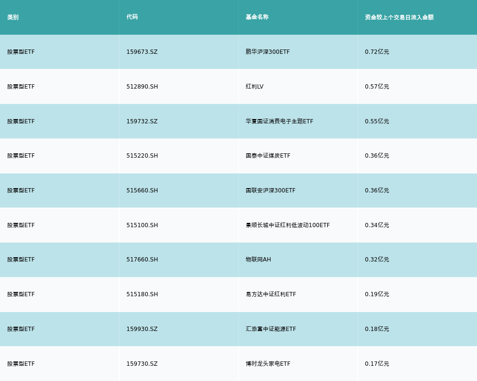
Task: Click fund name 红利LV
Action: click(x=255, y=87)
